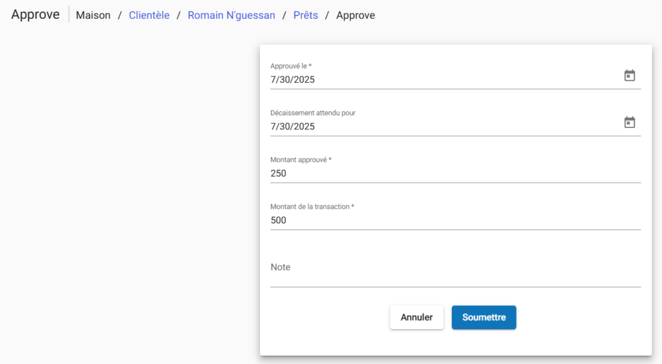The height and width of the screenshot is (364, 662).
Task: Click the Approuvé le date value 7/30/2025
Action: [293, 80]
